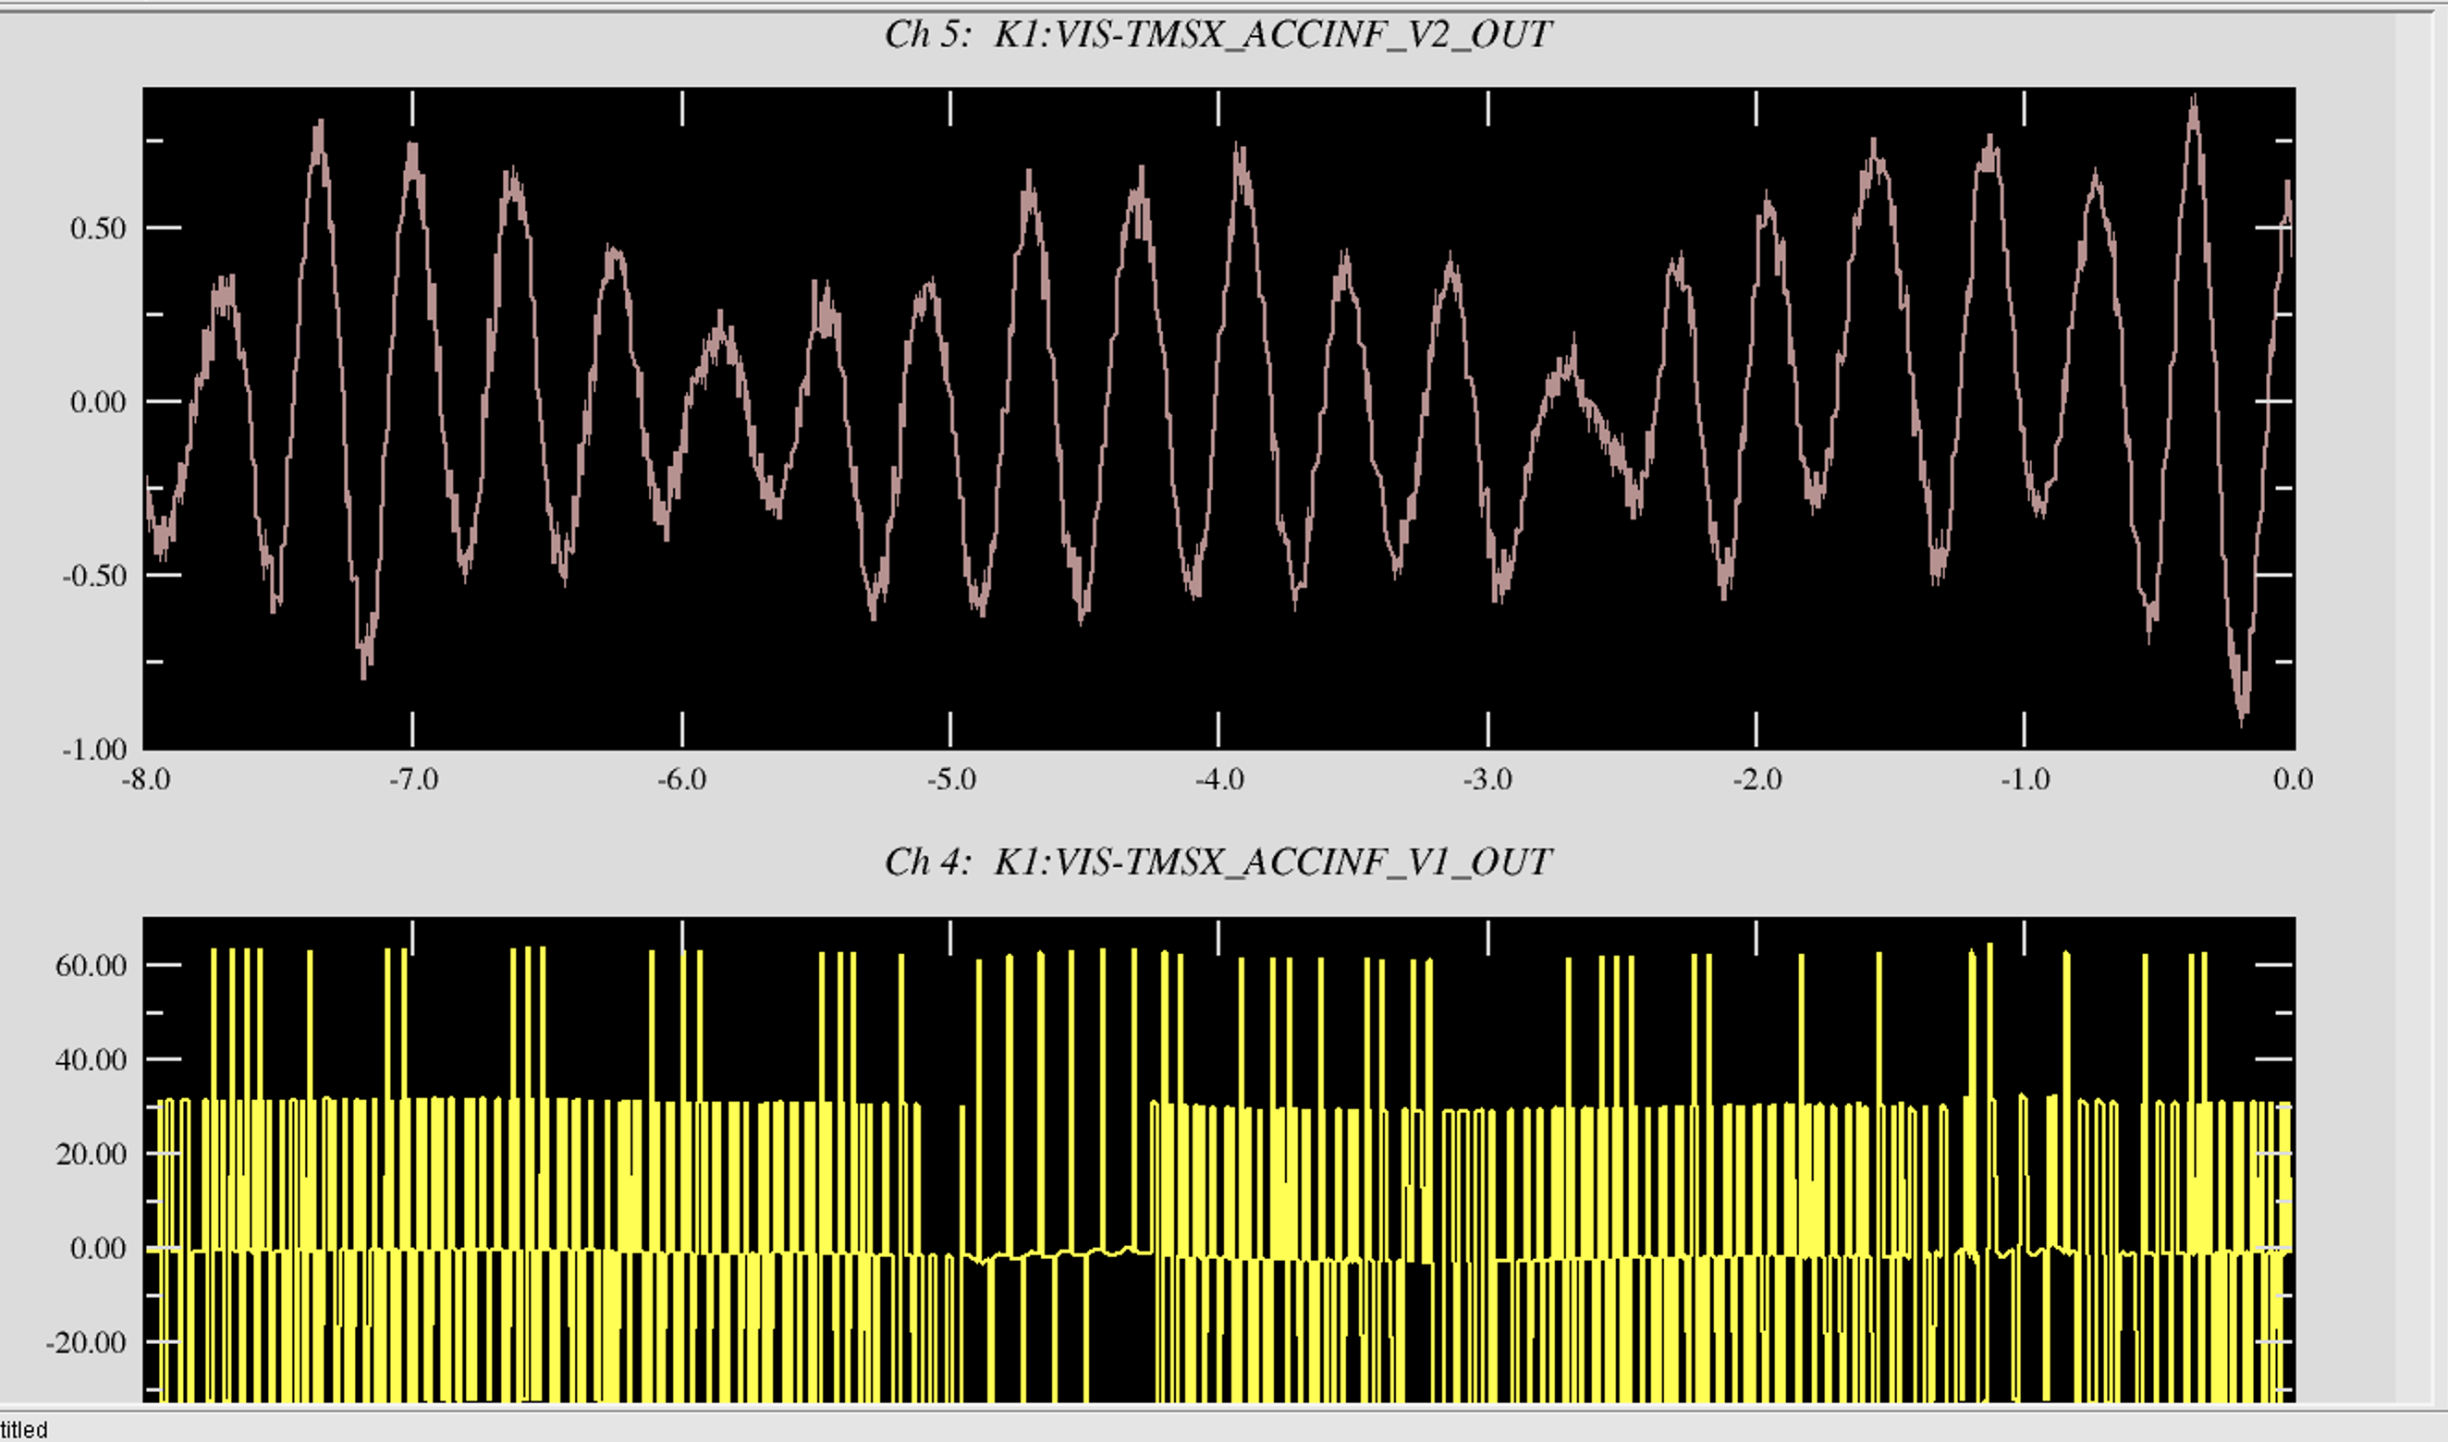
Task: Click the -2.0 time axis label
Action: point(1757,779)
